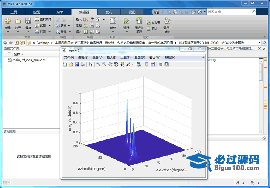Click the Figure new figure icon
The width and height of the screenshot is (270, 188).
tap(65, 64)
